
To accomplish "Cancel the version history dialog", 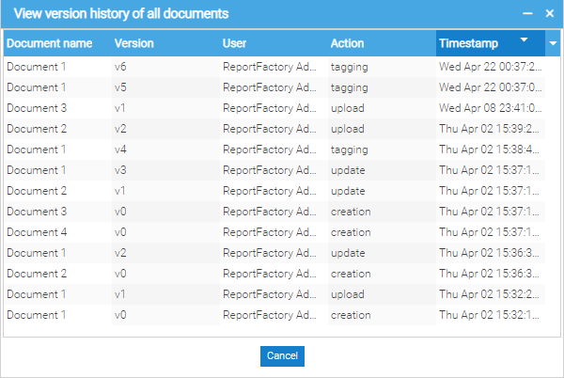I will pyautogui.click(x=282, y=356).
